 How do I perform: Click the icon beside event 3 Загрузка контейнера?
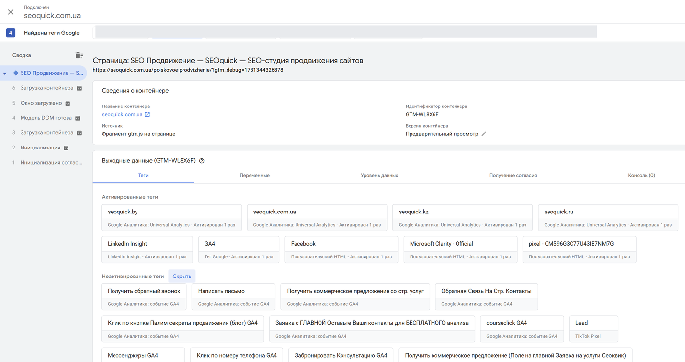pyautogui.click(x=79, y=133)
